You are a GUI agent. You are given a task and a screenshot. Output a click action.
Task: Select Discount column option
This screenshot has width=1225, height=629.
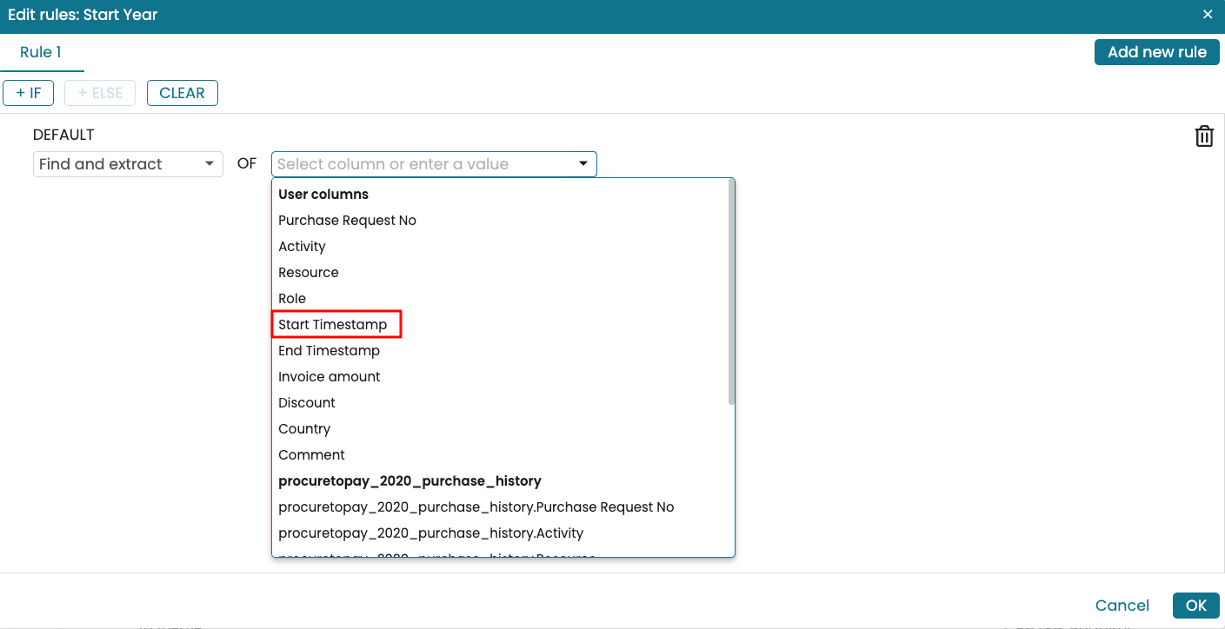[x=307, y=403]
